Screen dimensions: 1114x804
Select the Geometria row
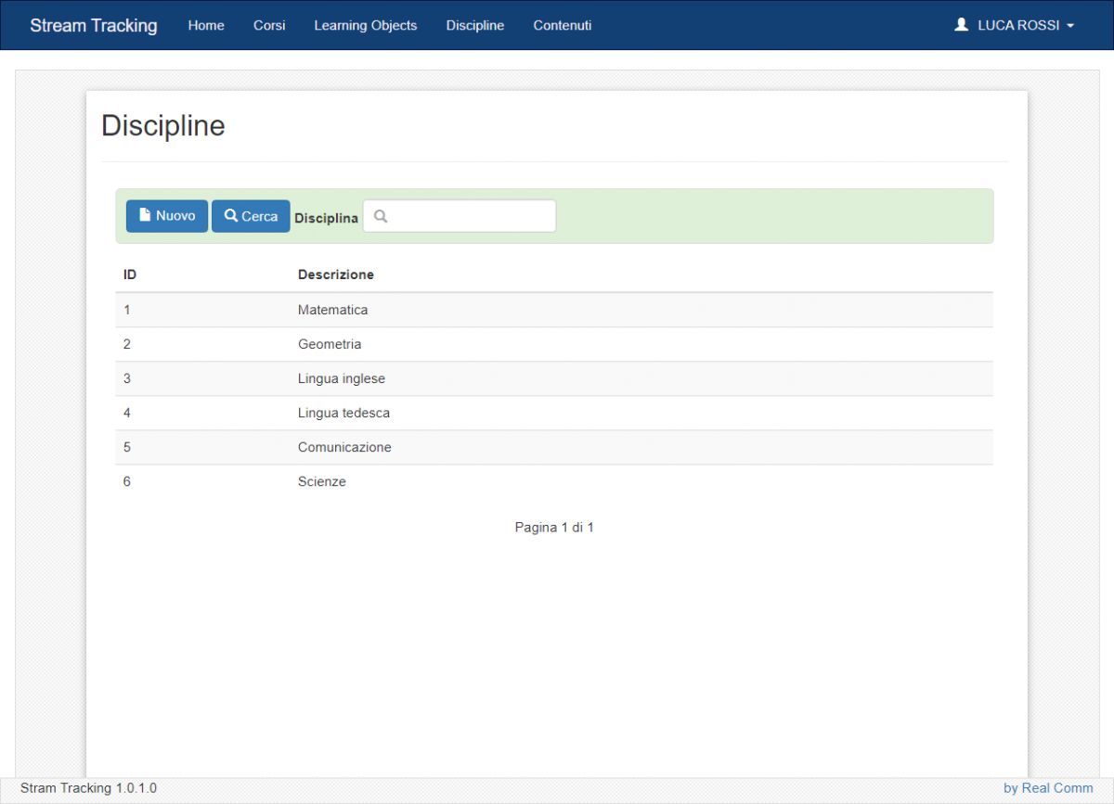330,344
